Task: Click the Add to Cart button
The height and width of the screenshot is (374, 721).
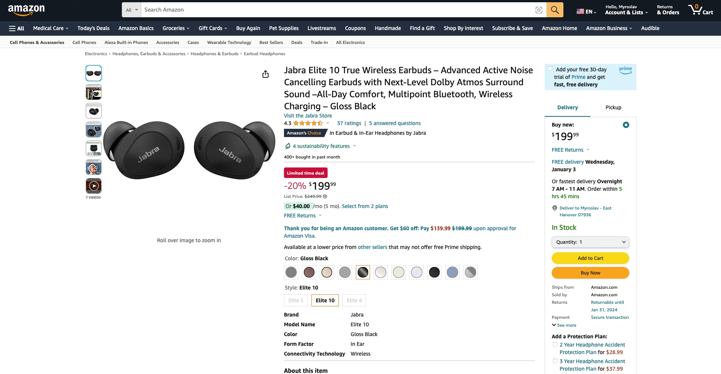Action: click(x=590, y=258)
